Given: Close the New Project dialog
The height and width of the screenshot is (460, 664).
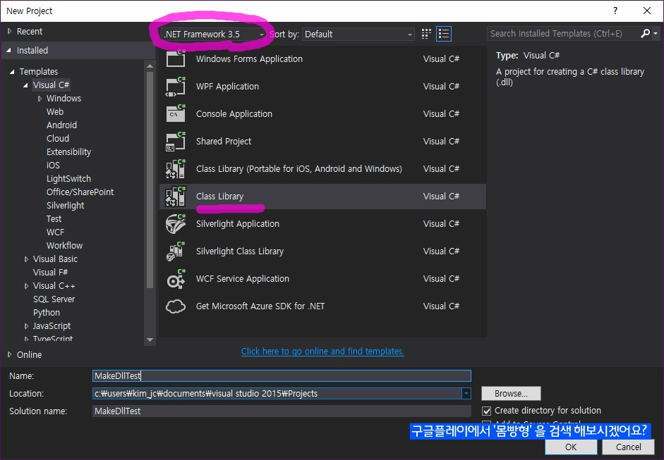Looking at the screenshot, I should pos(647,11).
